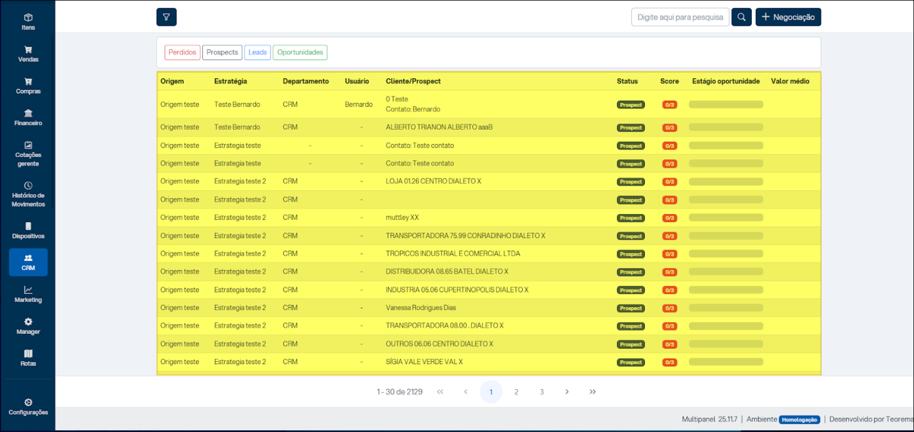The width and height of the screenshot is (914, 432).
Task: Go to next page chevron
Action: [567, 392]
